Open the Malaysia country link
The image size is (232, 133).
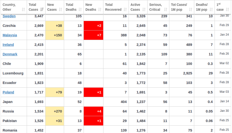click(x=10, y=35)
